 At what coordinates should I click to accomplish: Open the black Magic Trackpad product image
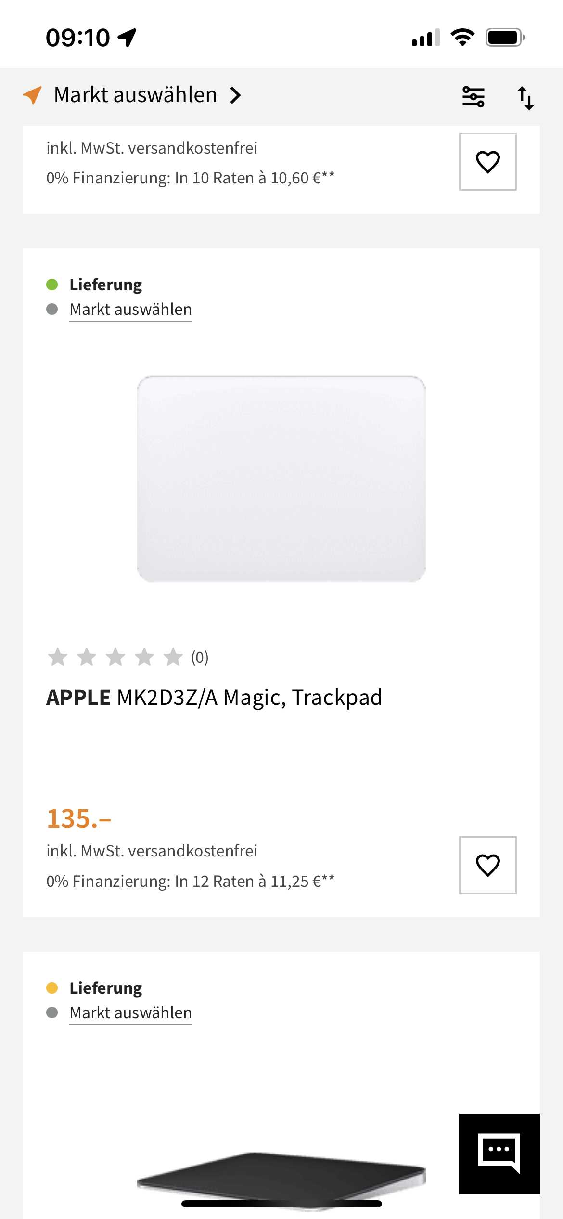(281, 1175)
